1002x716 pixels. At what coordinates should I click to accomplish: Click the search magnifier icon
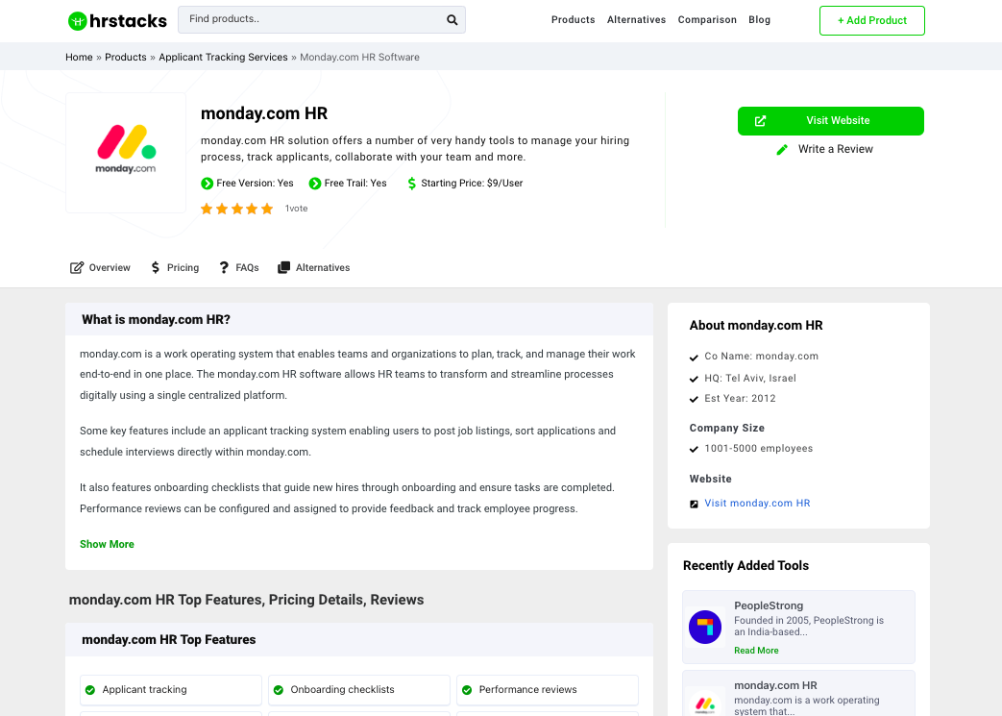click(x=452, y=19)
